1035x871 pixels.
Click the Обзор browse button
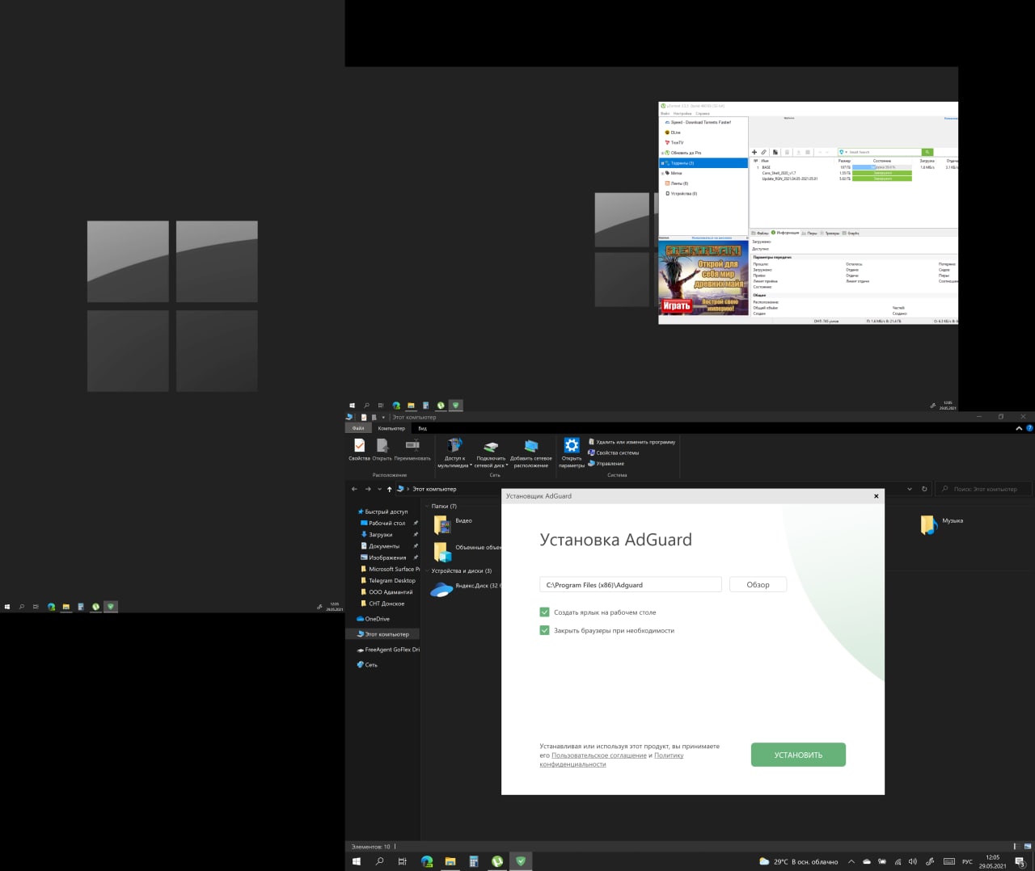(x=758, y=584)
